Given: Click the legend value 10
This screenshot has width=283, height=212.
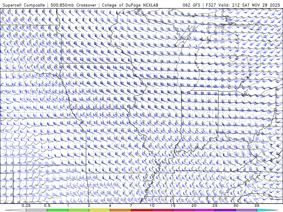Looking at the screenshot, I should tap(152, 206).
